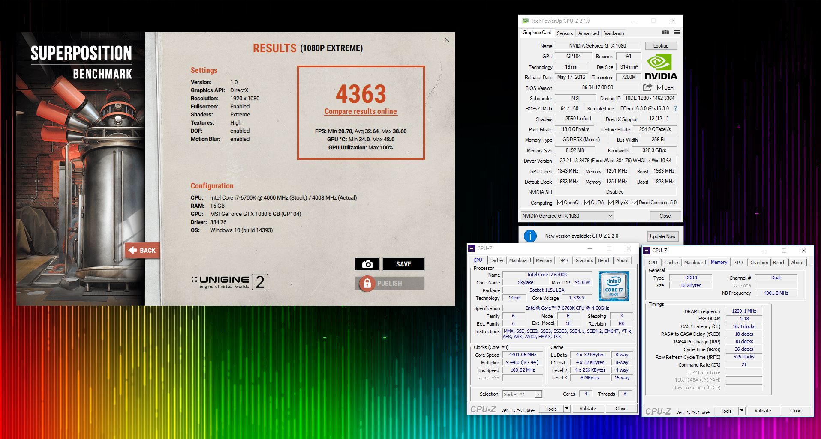Click the left CPU-Z window title icon
This screenshot has width=821, height=439.
(x=472, y=248)
